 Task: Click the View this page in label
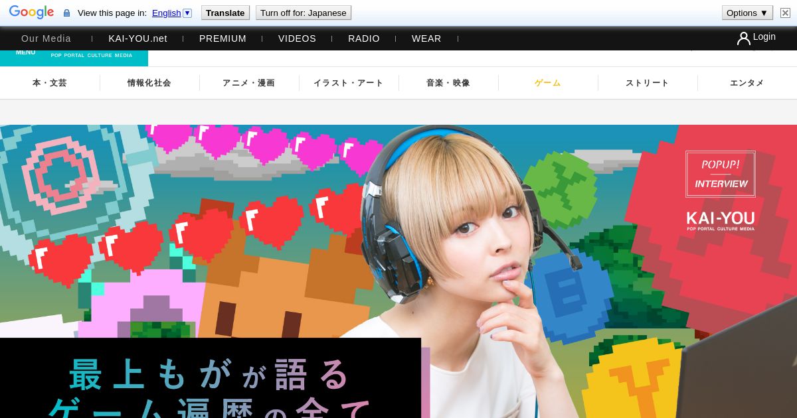[112, 13]
